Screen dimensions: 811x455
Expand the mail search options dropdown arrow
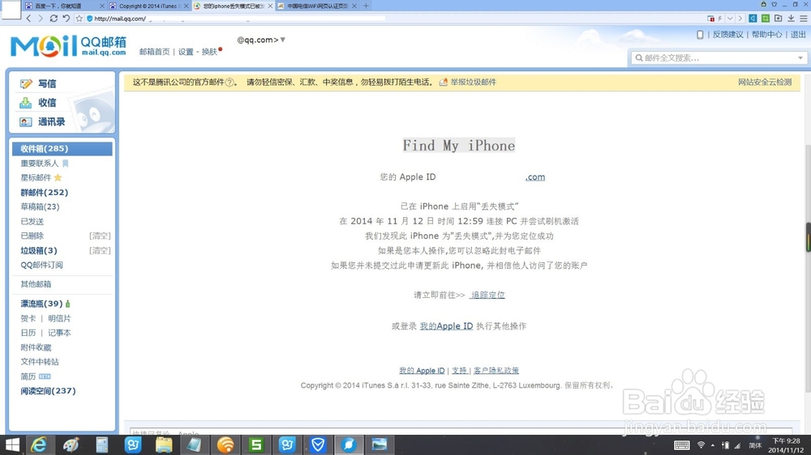[x=800, y=57]
